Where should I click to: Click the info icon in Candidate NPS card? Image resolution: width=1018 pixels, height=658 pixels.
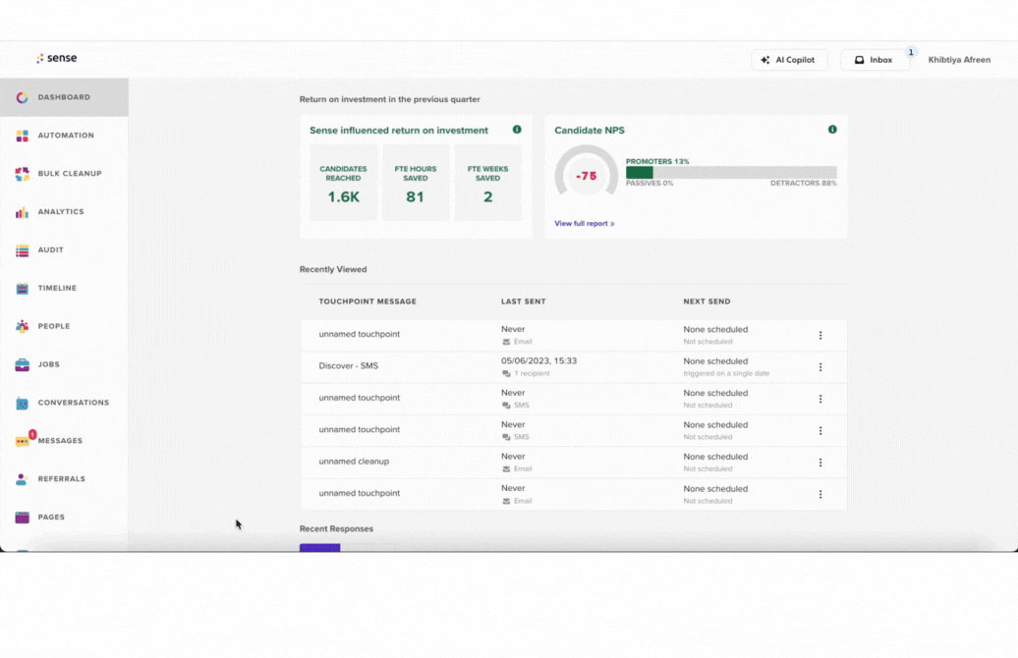(x=832, y=130)
